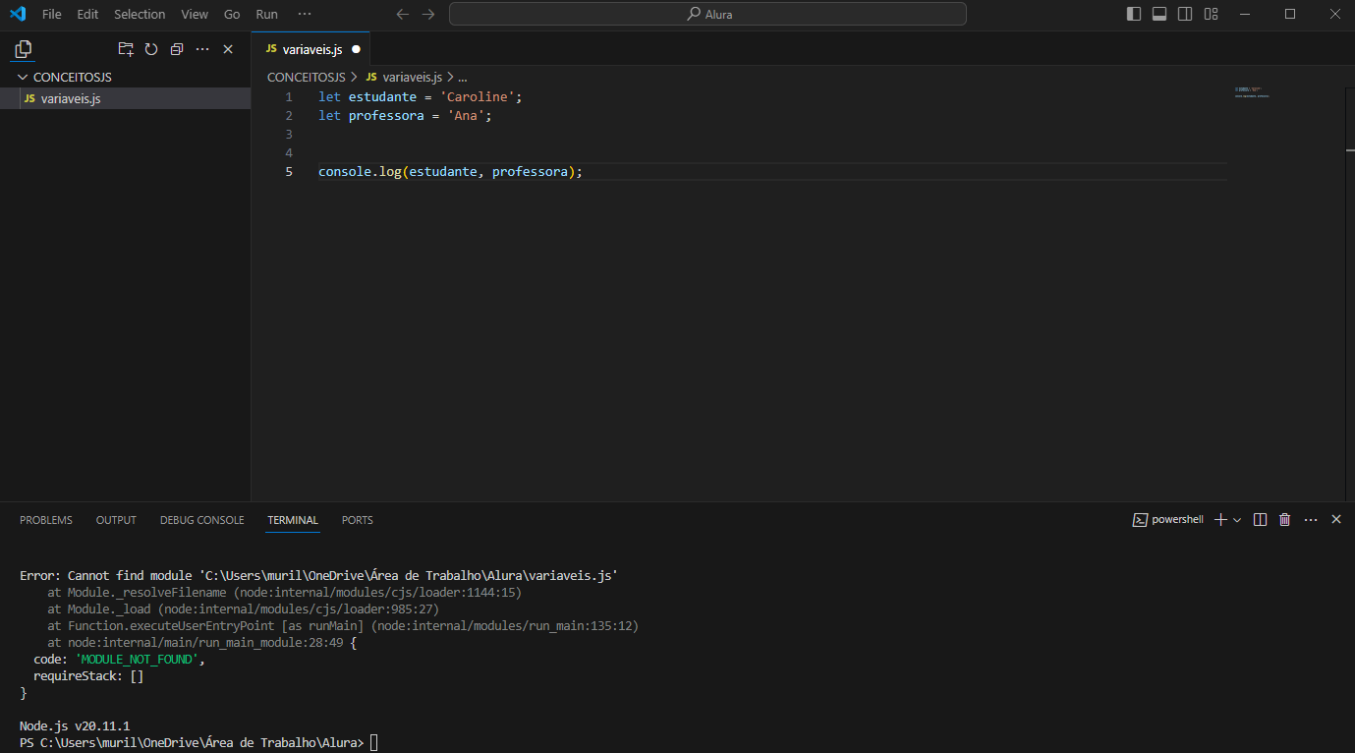Create a new folder in Explorer
The height and width of the screenshot is (753, 1355).
pyautogui.click(x=126, y=49)
